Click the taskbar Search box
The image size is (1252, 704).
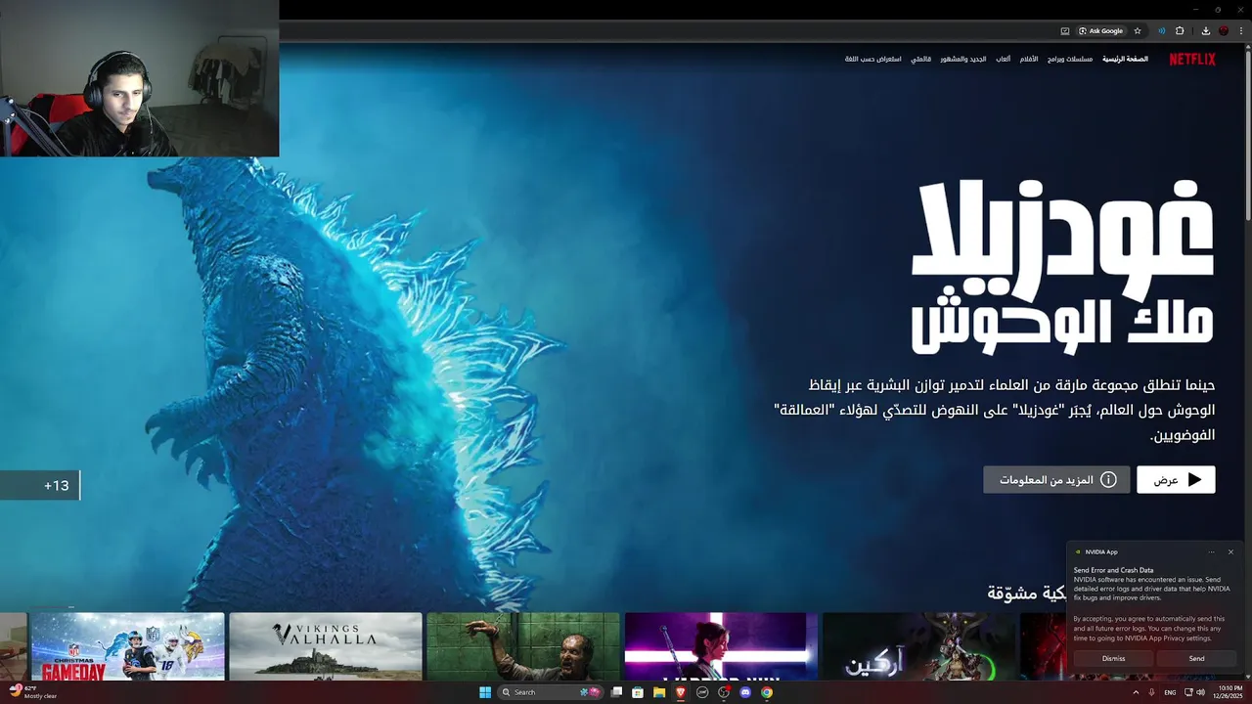click(x=552, y=692)
